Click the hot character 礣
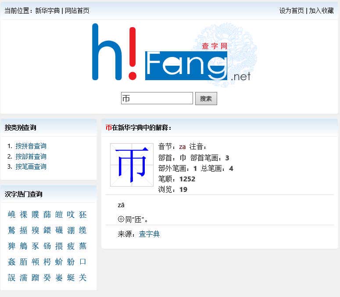Screen dimensions: 340x297 [x=59, y=230]
